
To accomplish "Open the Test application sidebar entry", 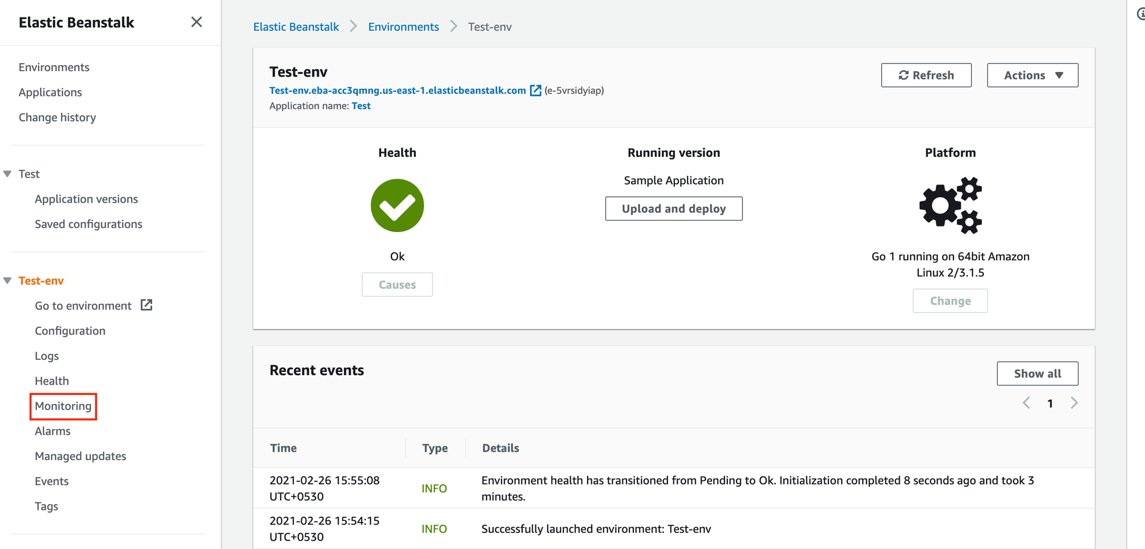I will pos(29,174).
